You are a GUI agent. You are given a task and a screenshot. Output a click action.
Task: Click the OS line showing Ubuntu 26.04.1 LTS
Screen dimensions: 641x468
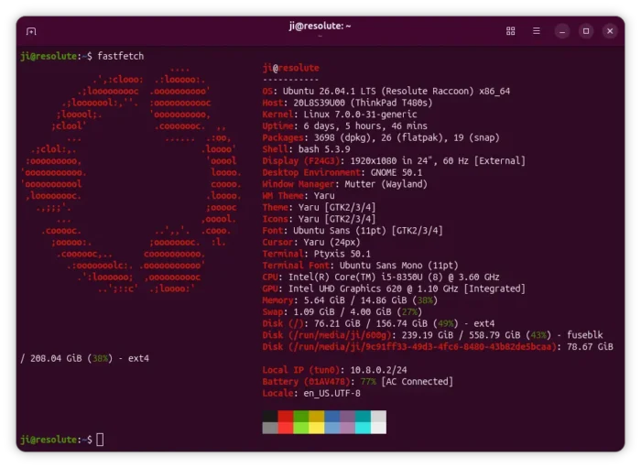[386, 92]
